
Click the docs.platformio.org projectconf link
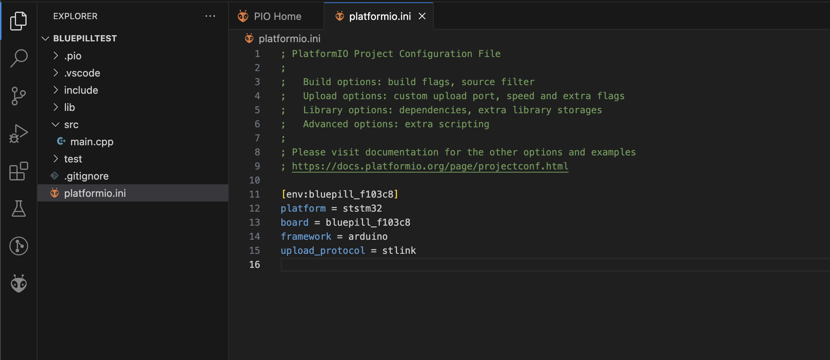430,166
